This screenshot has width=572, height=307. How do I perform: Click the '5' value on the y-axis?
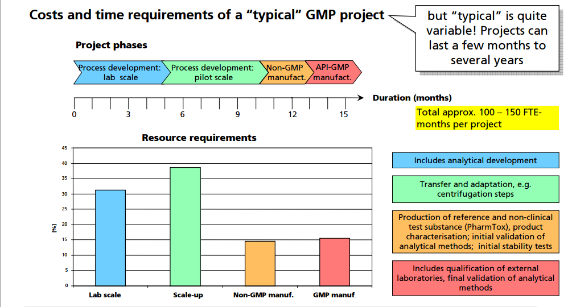(x=67, y=270)
